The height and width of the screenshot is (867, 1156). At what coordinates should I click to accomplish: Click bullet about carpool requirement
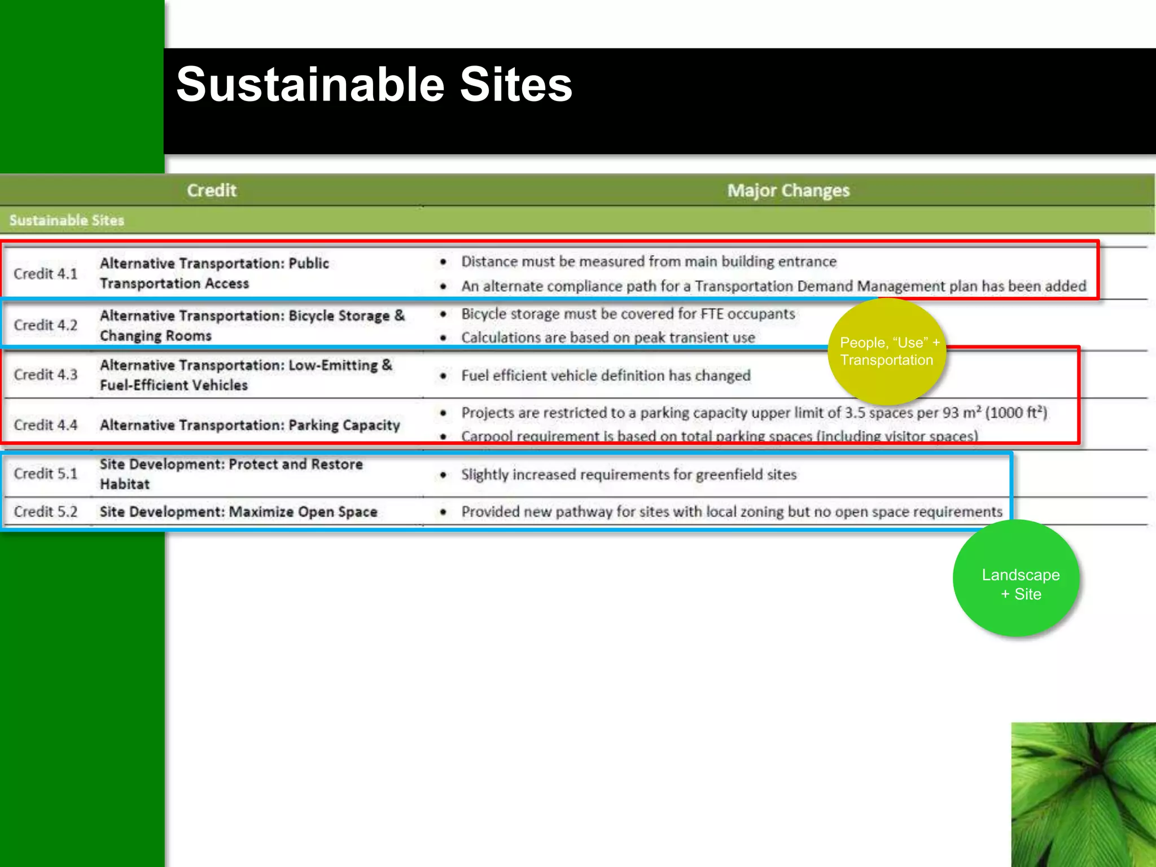point(720,435)
